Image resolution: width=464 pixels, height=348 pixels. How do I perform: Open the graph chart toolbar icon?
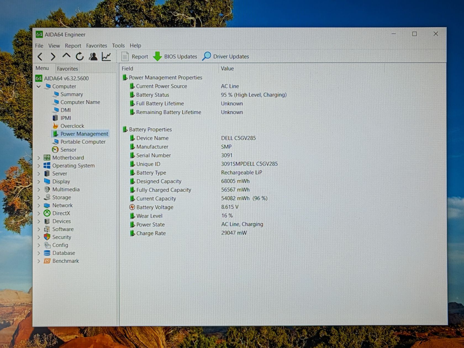106,56
